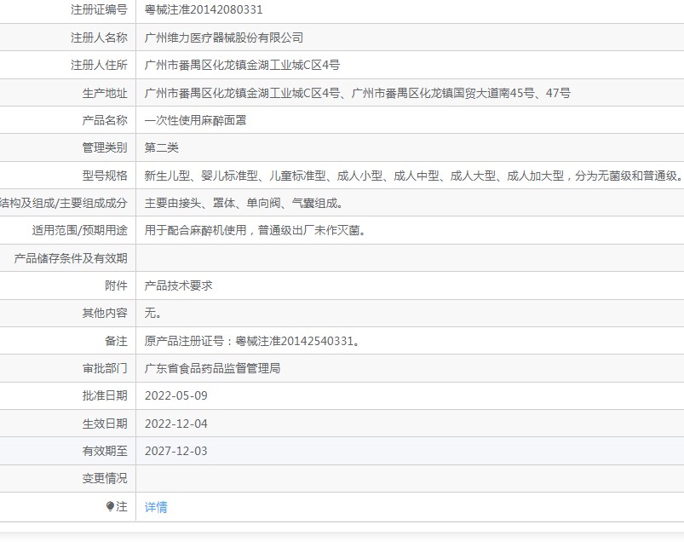The height and width of the screenshot is (542, 684).
Task: Click the 注册人住所 address value
Action: [x=242, y=65]
